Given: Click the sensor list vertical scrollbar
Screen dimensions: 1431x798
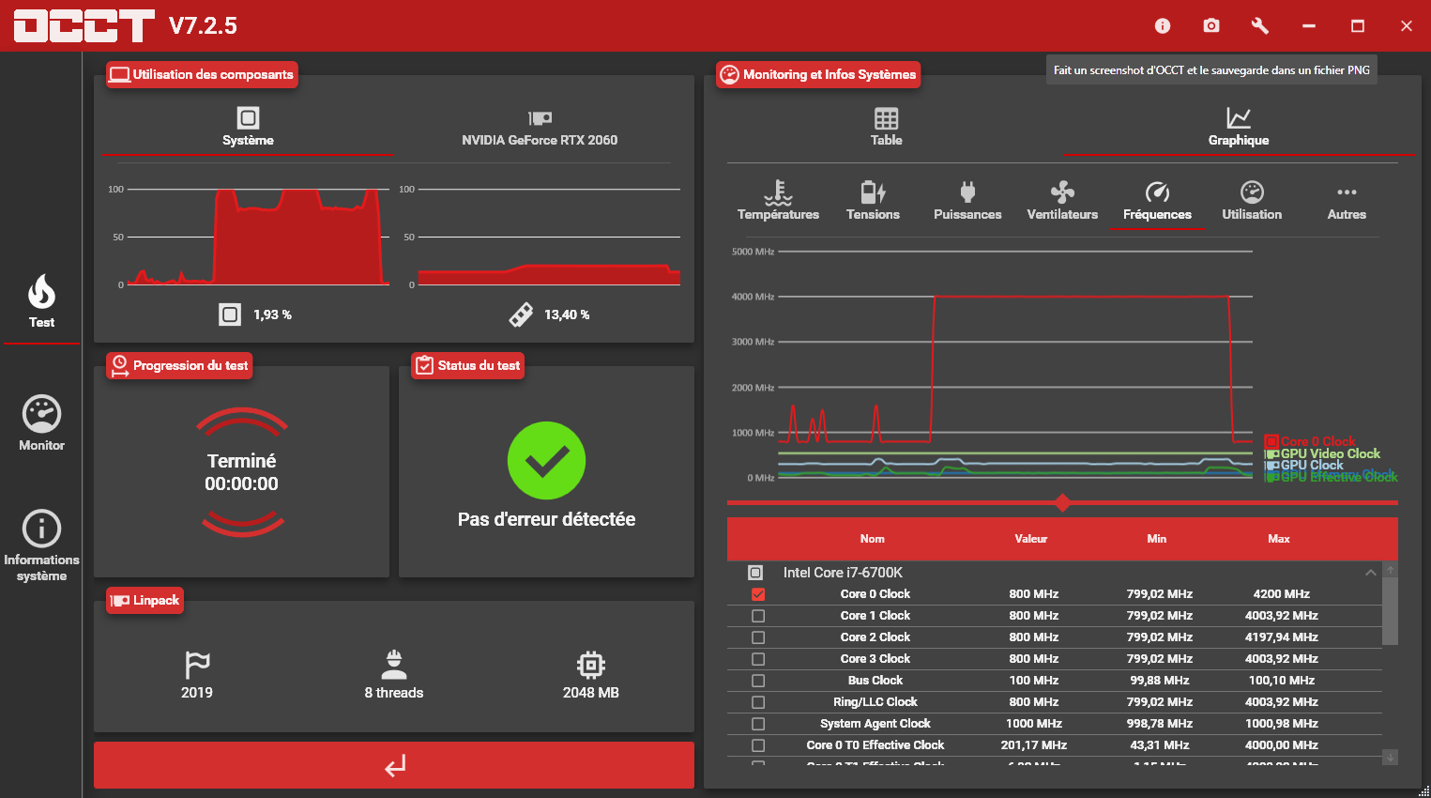Looking at the screenshot, I should pos(1391,611).
